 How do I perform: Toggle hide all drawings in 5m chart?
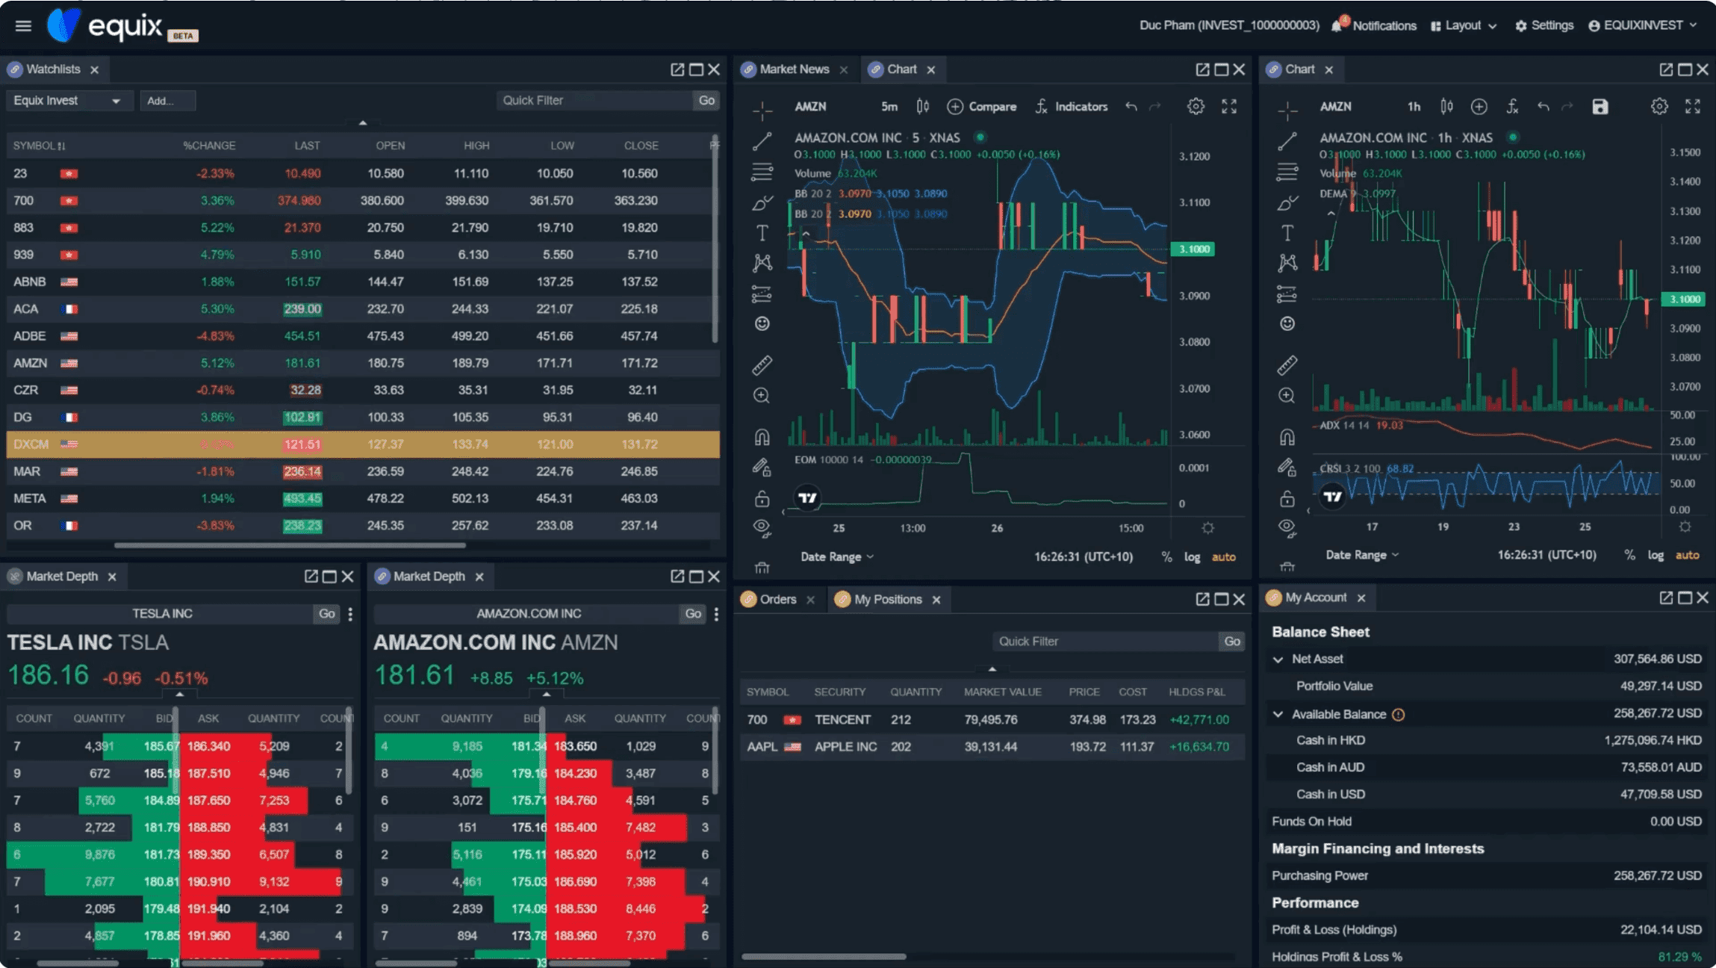[x=762, y=528]
